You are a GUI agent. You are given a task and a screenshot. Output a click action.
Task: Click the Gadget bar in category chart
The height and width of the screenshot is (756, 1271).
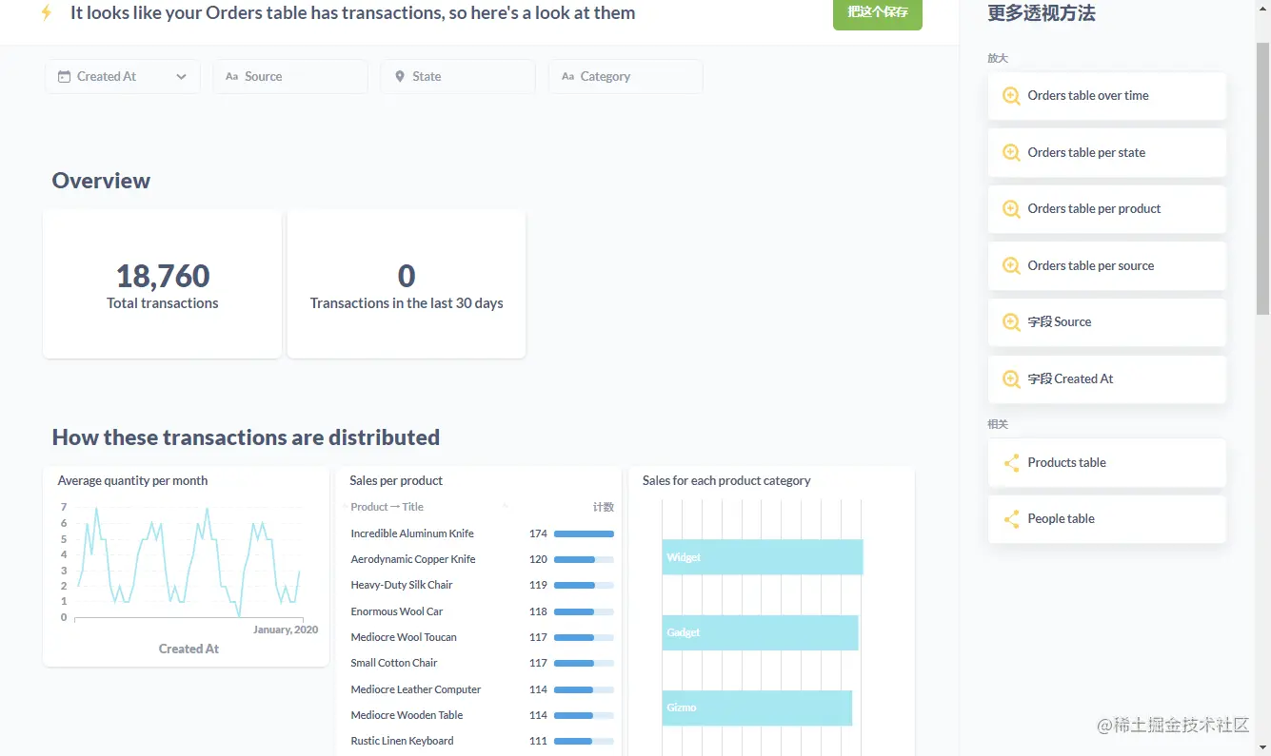click(x=761, y=632)
